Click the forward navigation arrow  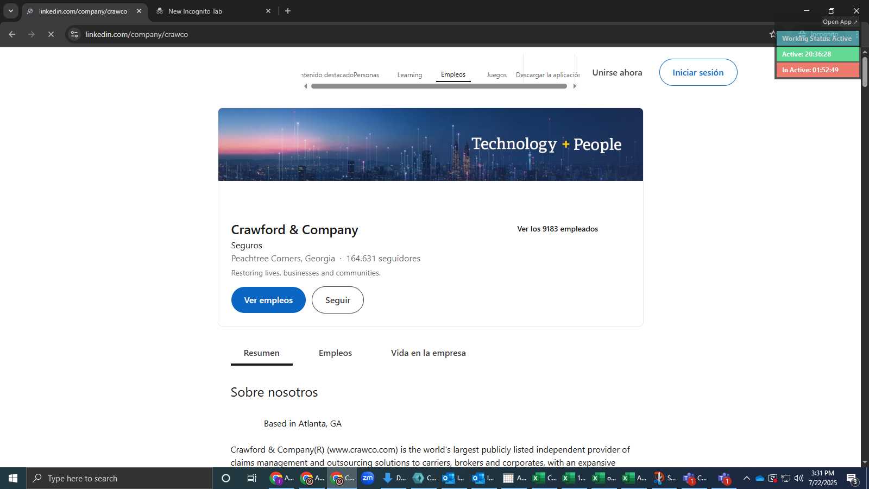coord(32,34)
